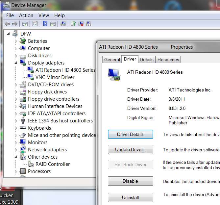The width and height of the screenshot is (220, 205).
Task: Click the Mice and other pointing devices icon
Action: tap(23, 135)
